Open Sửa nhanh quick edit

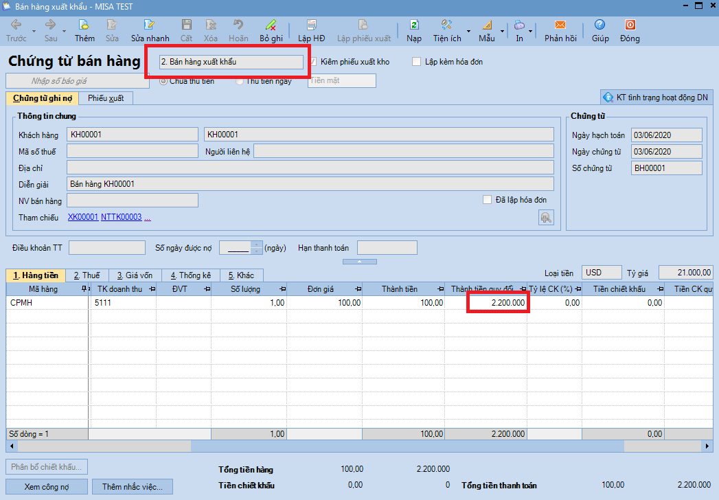150,31
